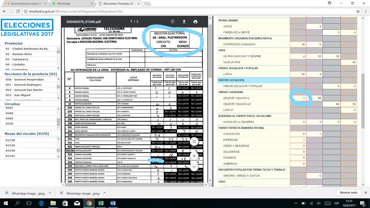Image resolution: width=370 pixels, height=208 pixels.
Task: Open the keyboard language ESP indicator
Action: coord(337,203)
